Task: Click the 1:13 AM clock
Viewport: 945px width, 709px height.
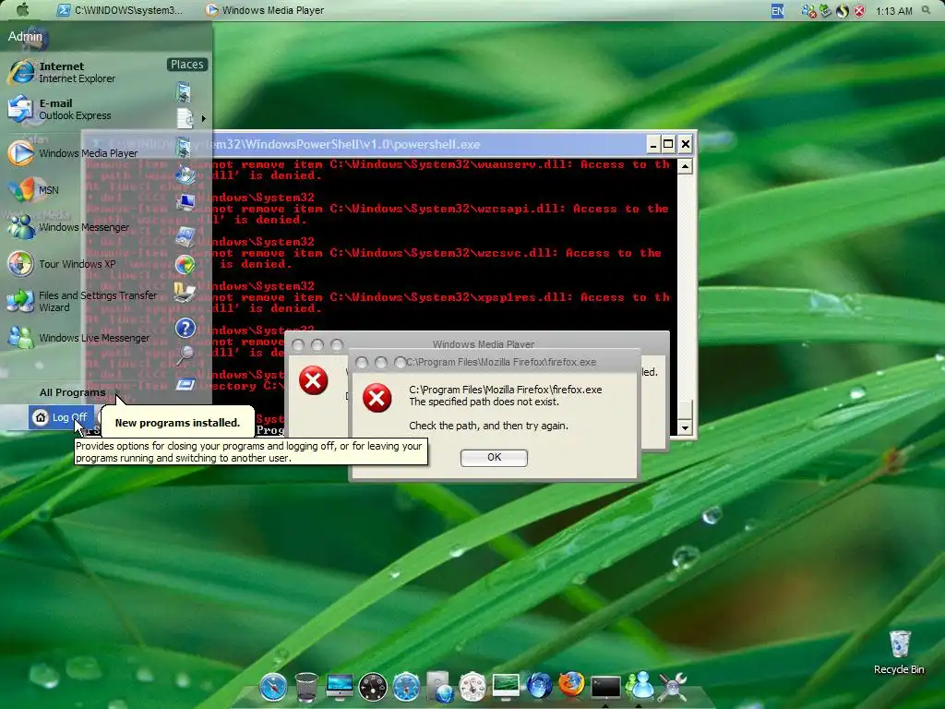Action: pyautogui.click(x=893, y=11)
